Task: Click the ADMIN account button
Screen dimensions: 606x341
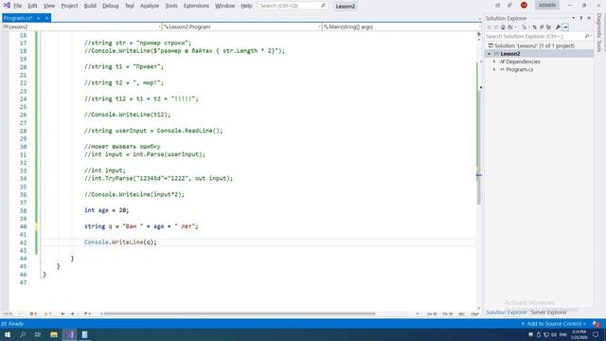Action: point(547,6)
